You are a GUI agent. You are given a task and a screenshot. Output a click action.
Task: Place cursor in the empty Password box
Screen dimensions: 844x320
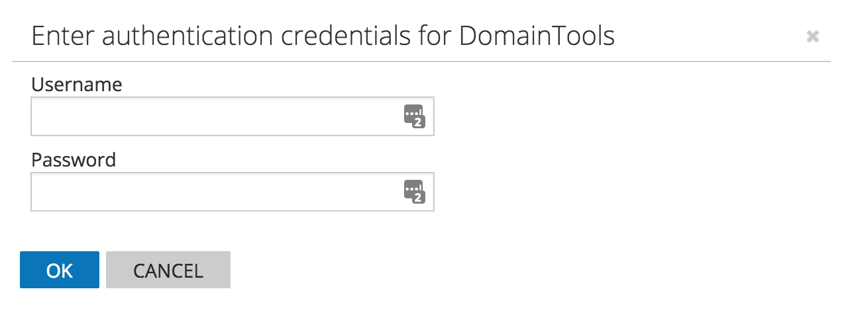click(x=215, y=192)
